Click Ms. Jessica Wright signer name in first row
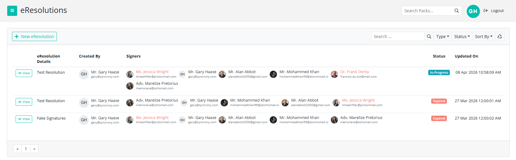This screenshot has height=160, width=516. point(152,72)
